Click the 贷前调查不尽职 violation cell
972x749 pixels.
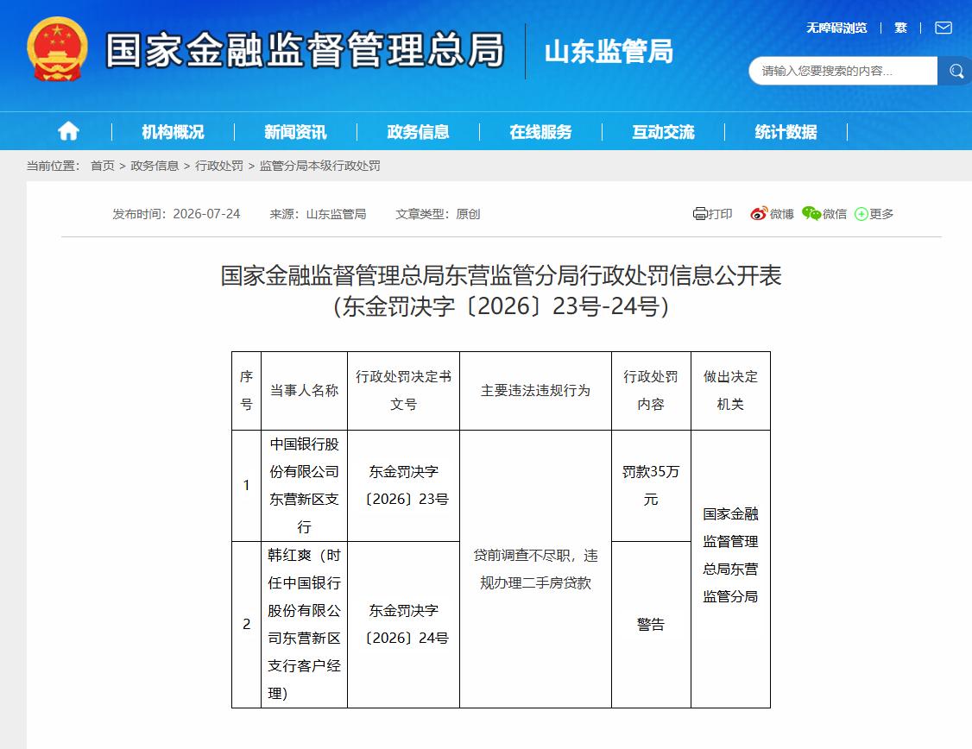pos(535,570)
